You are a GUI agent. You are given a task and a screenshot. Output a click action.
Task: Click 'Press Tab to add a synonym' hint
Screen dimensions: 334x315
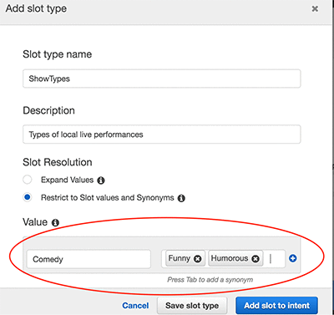(x=210, y=279)
